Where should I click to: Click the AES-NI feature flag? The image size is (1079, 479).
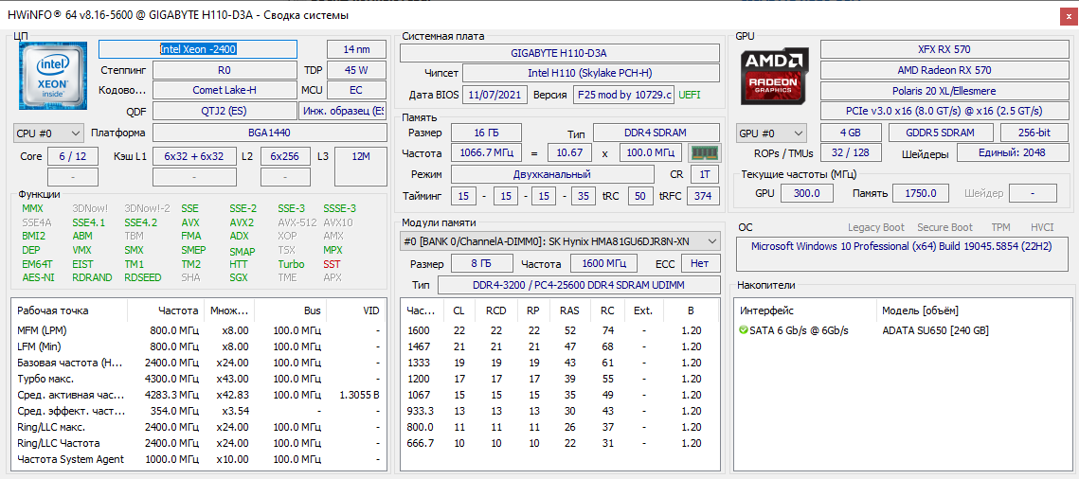tap(38, 277)
